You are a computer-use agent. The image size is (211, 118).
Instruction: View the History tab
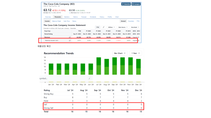point(102,17)
